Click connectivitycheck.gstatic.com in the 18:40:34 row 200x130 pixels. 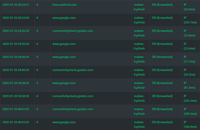pos(72,70)
